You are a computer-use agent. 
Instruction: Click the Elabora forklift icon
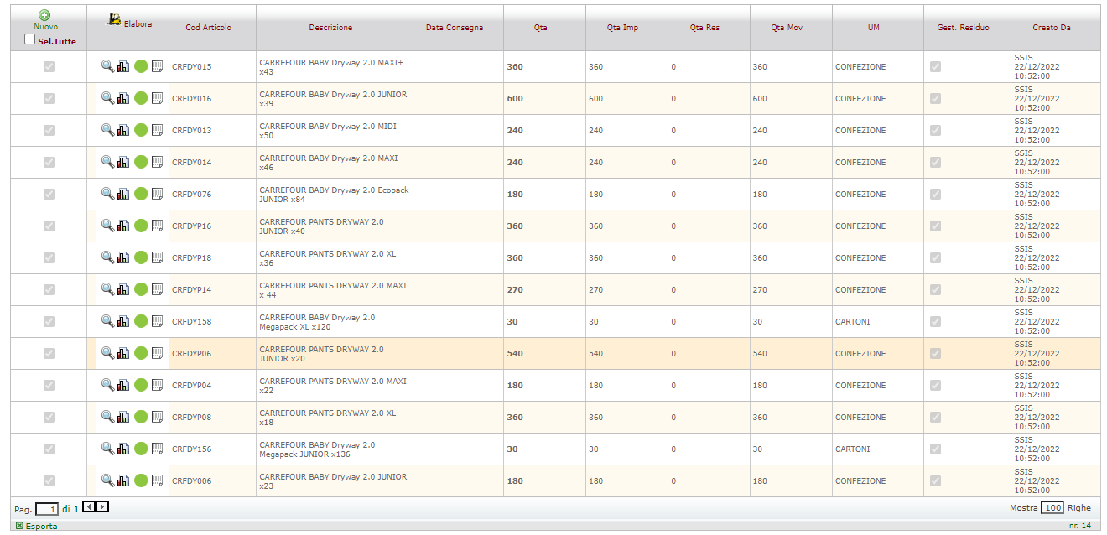pyautogui.click(x=115, y=19)
